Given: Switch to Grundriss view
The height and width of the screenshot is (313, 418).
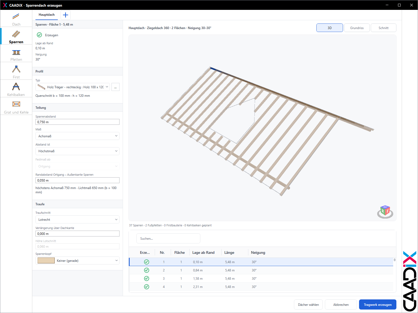Looking at the screenshot, I should (357, 28).
